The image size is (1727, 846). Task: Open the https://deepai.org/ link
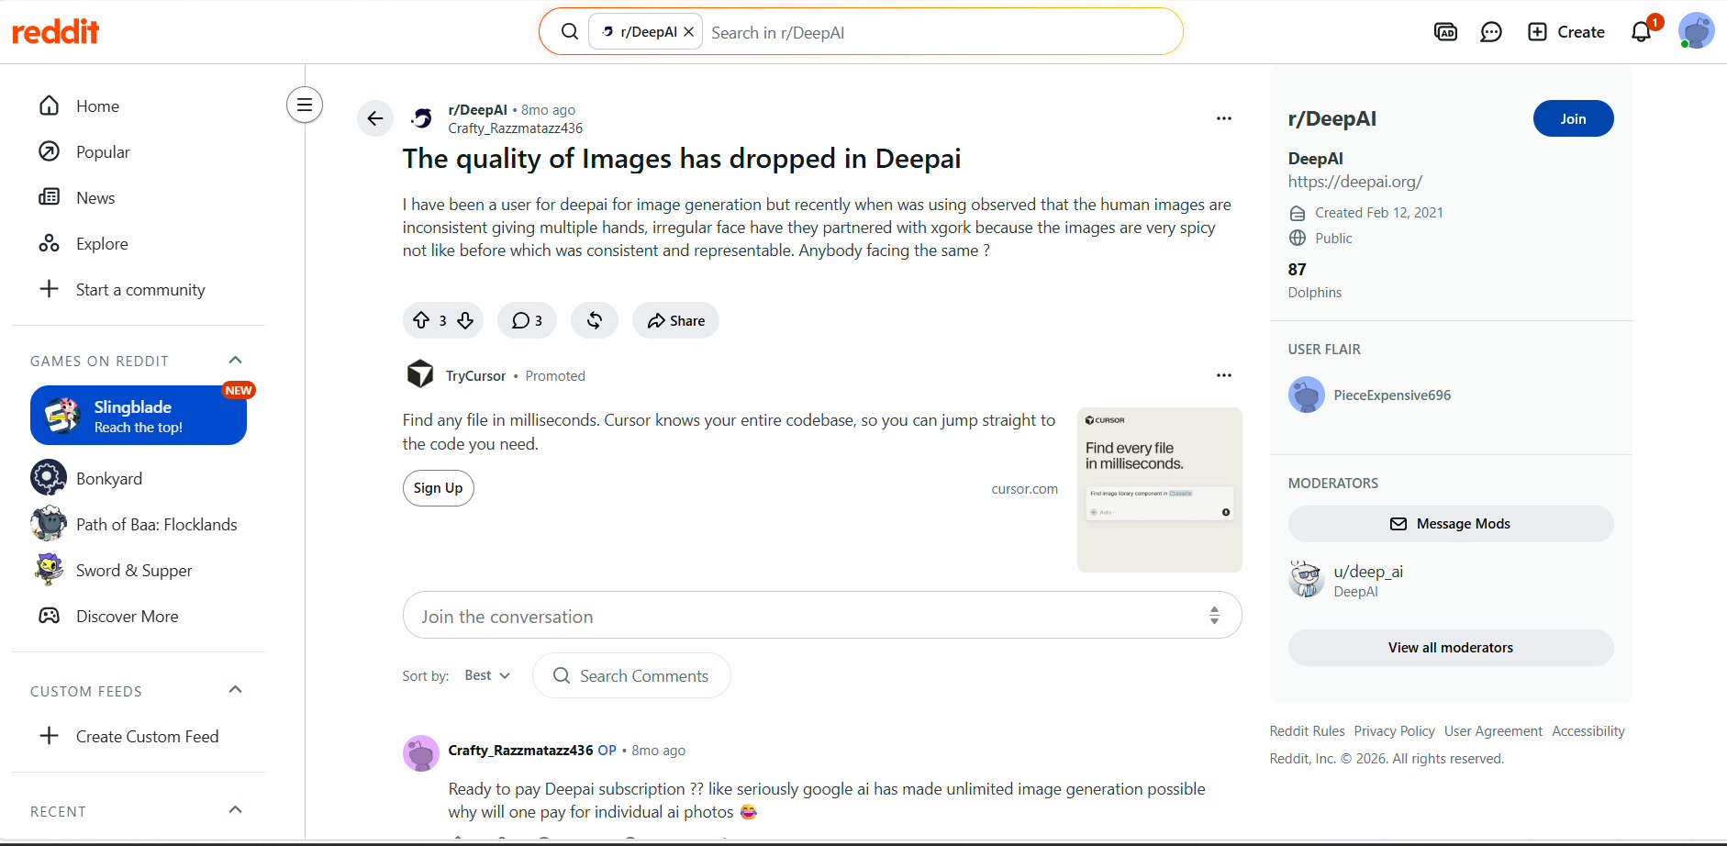point(1354,182)
